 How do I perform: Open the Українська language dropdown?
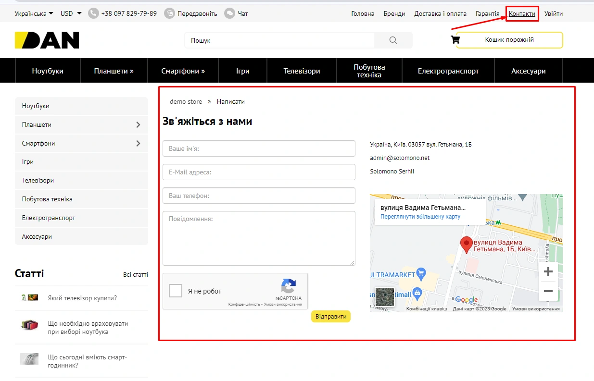coord(34,13)
